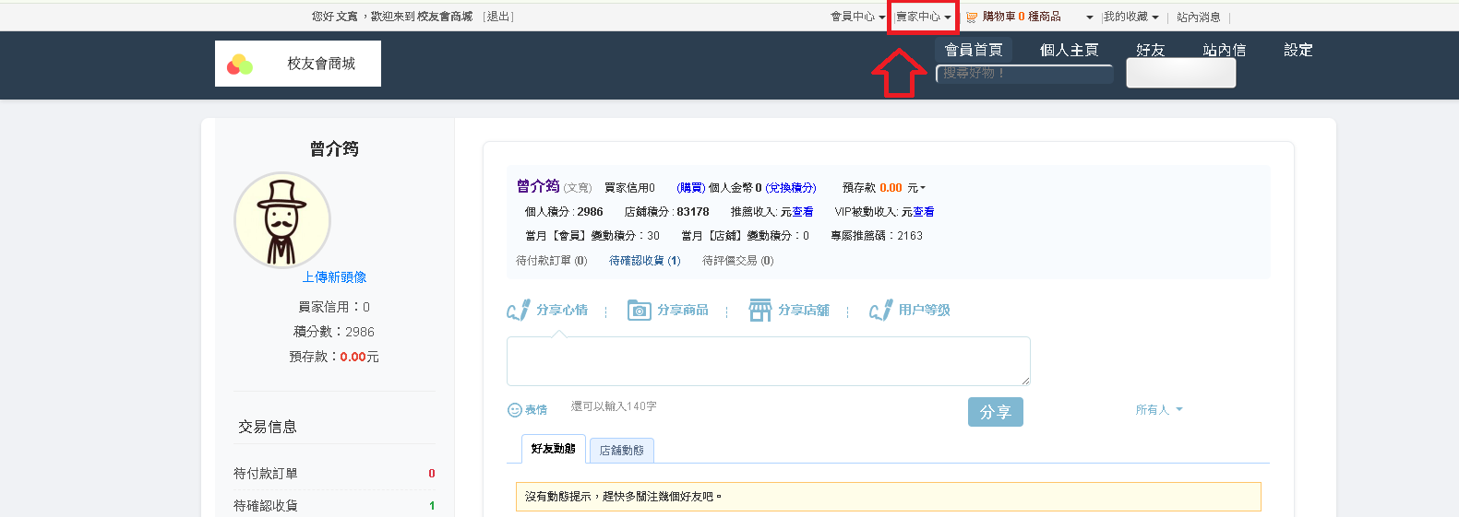Click the top-hat avatar picture
The height and width of the screenshot is (517, 1459).
pyautogui.click(x=282, y=219)
